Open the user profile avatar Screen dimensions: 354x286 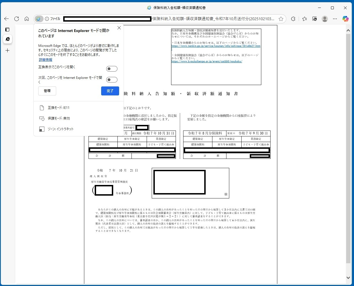click(x=325, y=19)
